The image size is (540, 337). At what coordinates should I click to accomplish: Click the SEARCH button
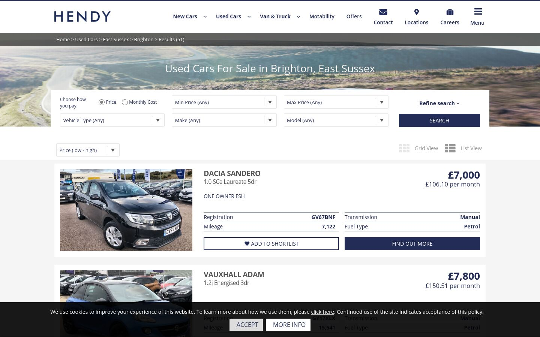(439, 121)
